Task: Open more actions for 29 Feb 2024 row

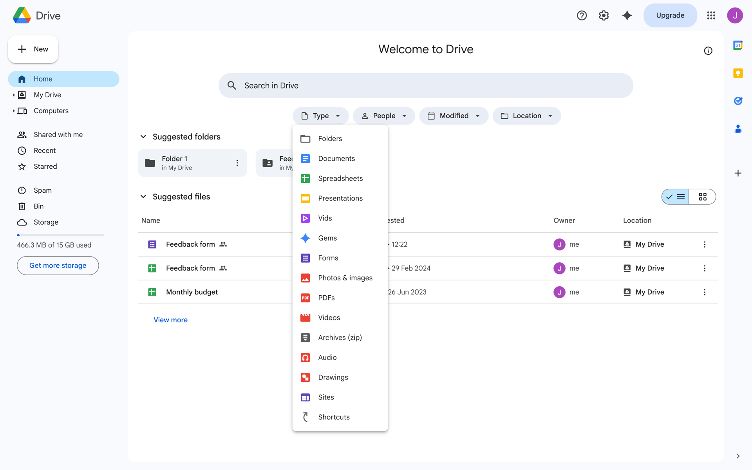Action: click(x=705, y=268)
